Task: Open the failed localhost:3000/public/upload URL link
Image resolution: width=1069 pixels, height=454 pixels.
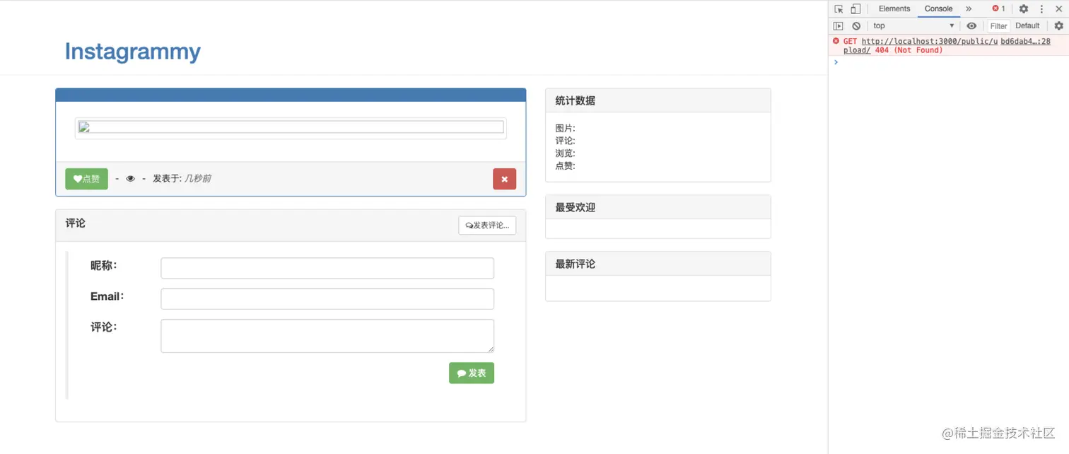Action: pos(929,42)
